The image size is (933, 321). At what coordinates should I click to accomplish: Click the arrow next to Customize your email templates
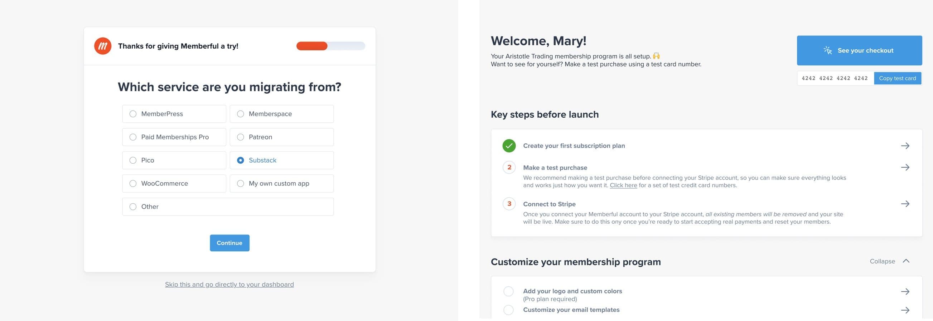coord(905,310)
